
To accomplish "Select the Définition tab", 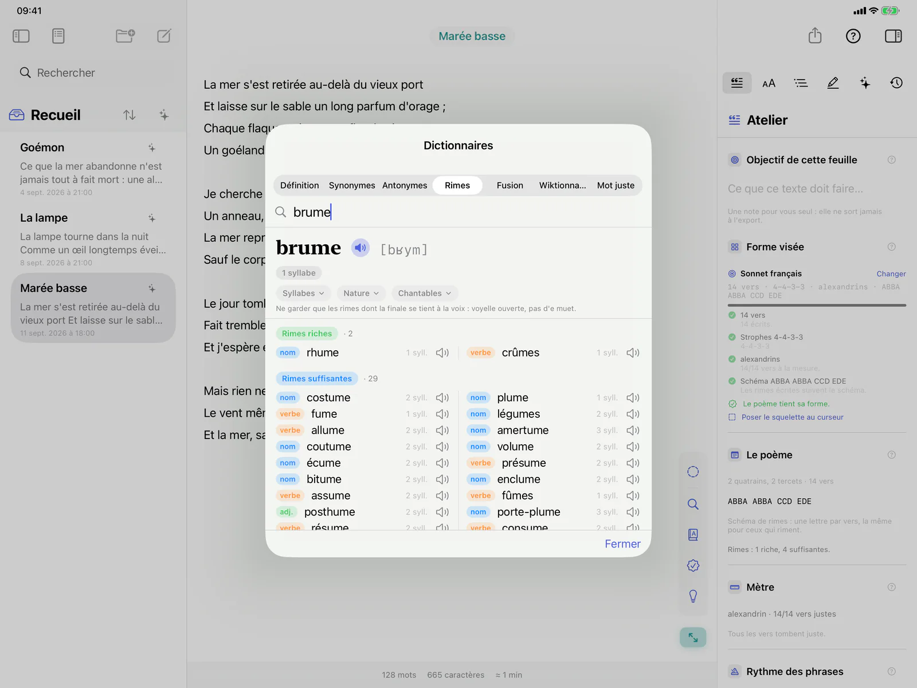I will pos(300,185).
